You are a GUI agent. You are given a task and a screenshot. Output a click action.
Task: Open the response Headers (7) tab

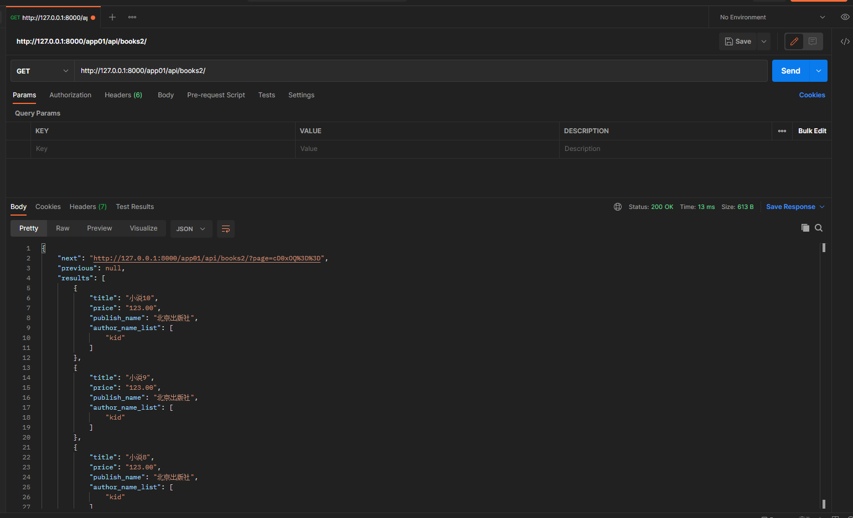(x=88, y=207)
